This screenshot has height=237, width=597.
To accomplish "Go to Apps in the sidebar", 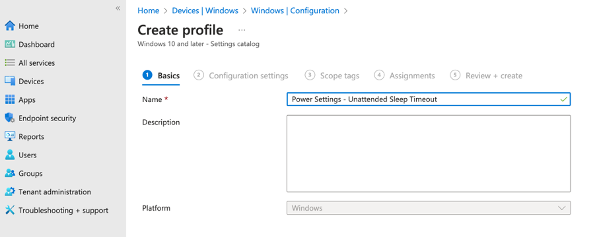I will (x=27, y=99).
